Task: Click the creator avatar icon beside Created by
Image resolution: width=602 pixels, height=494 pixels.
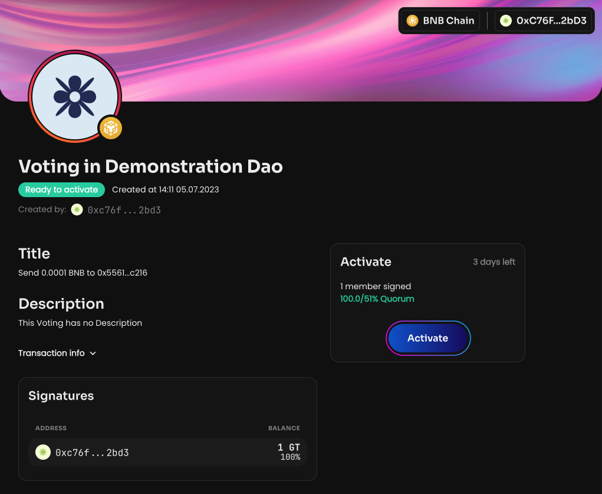Action: point(77,210)
